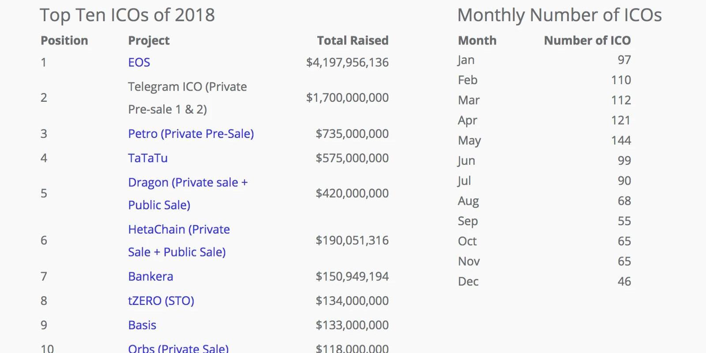Click the Top Ten ICOs of 2018 heading
The image size is (706, 353).
pos(127,15)
